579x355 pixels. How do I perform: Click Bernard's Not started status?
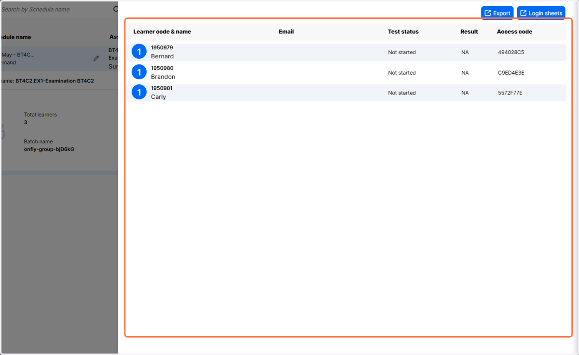tap(402, 52)
